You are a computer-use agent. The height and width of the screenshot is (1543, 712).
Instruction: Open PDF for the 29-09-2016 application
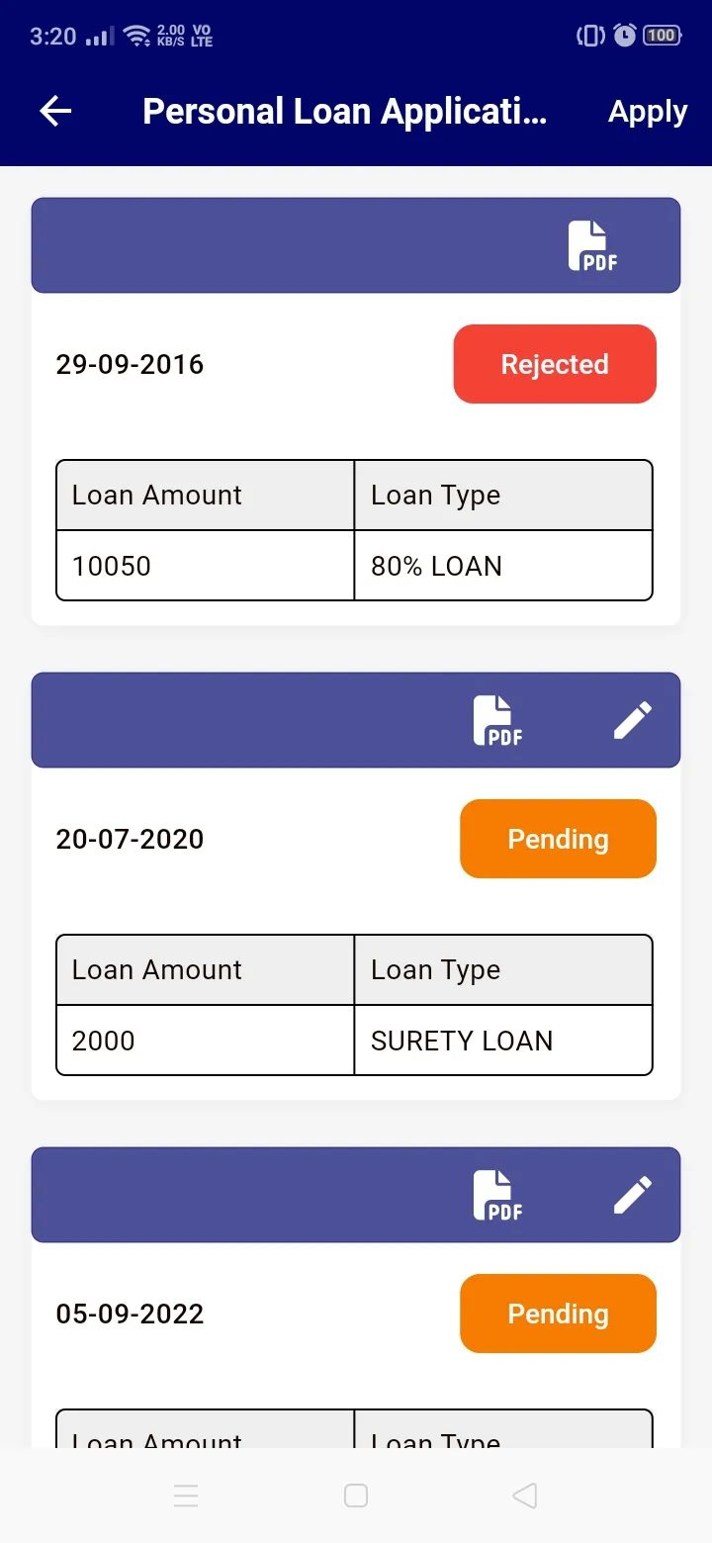(592, 245)
